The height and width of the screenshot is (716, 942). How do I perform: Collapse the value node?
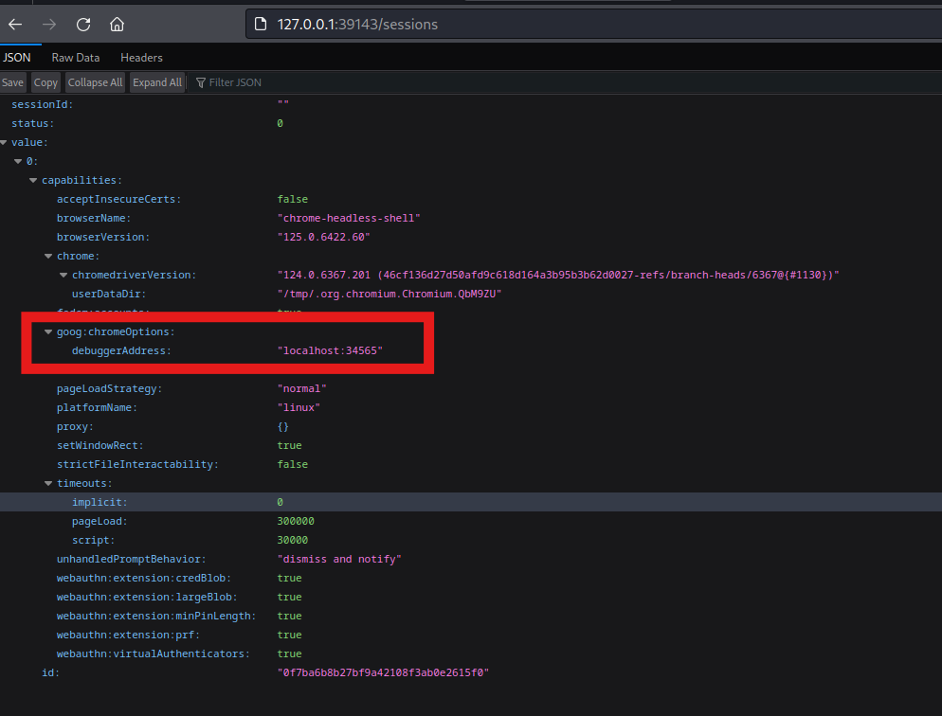point(4,142)
